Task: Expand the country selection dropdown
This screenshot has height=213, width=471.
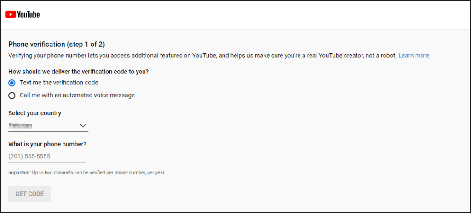Action: (48, 126)
